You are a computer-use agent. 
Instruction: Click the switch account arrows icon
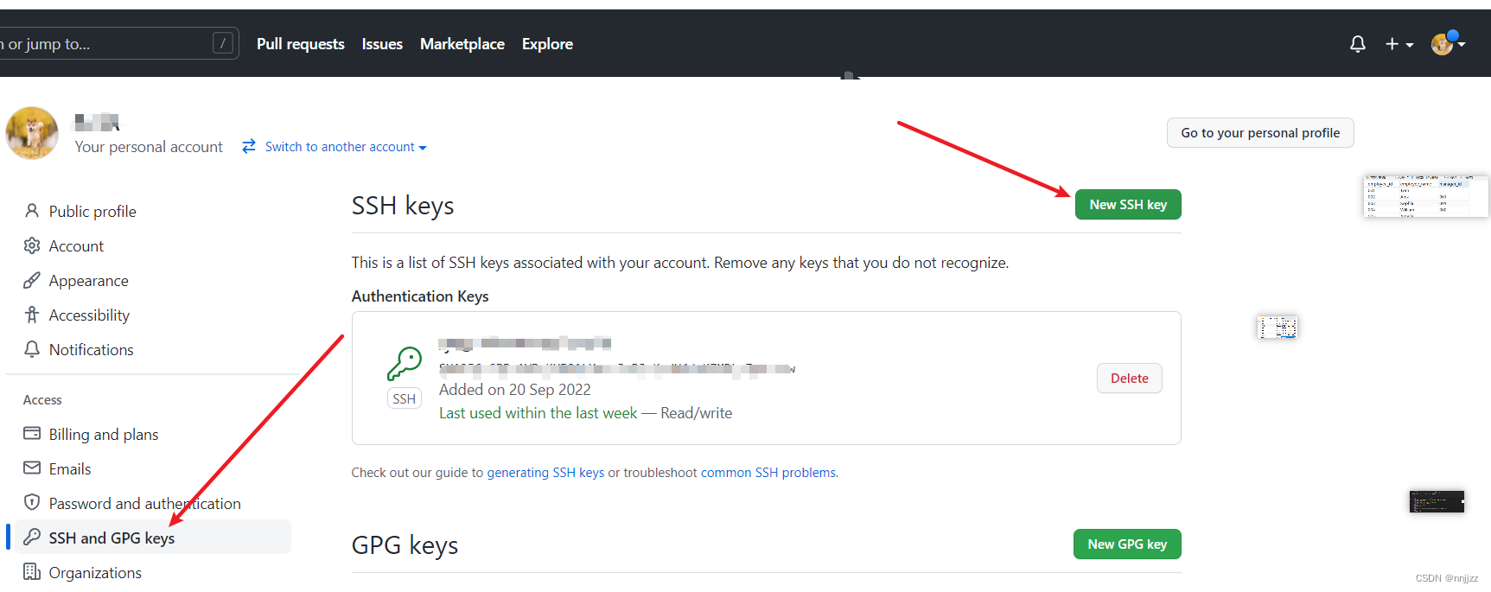click(249, 147)
